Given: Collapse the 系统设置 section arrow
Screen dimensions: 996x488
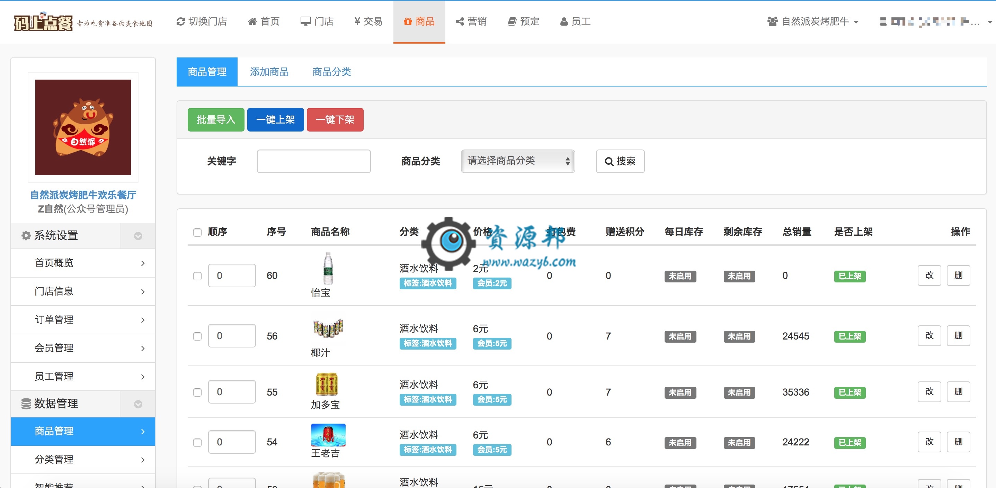Looking at the screenshot, I should coord(138,236).
